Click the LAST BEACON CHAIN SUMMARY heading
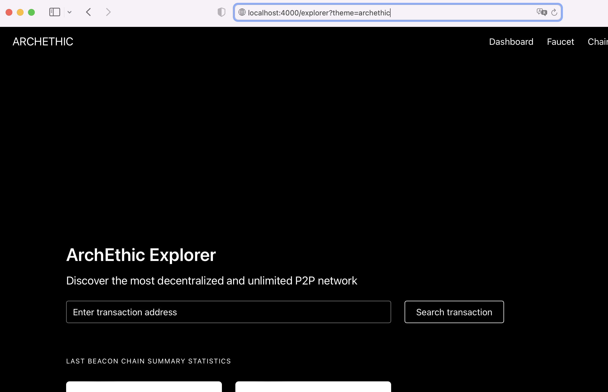 [x=148, y=361]
